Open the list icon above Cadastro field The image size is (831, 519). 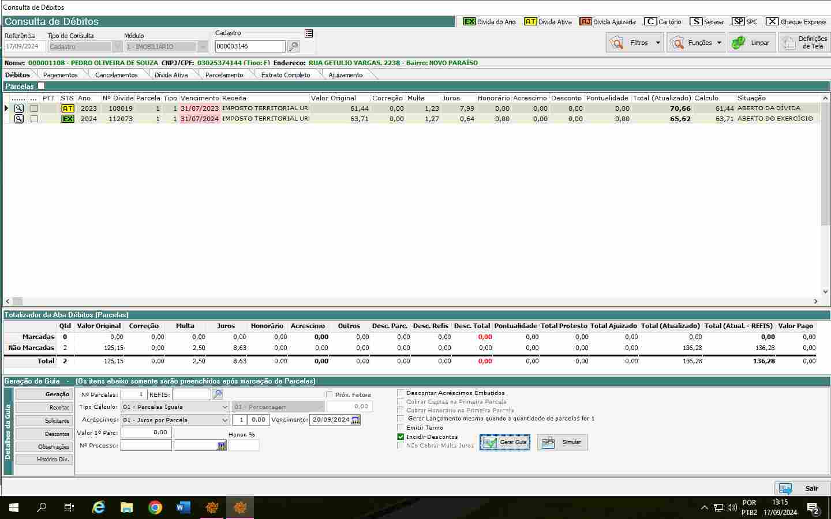[309, 33]
